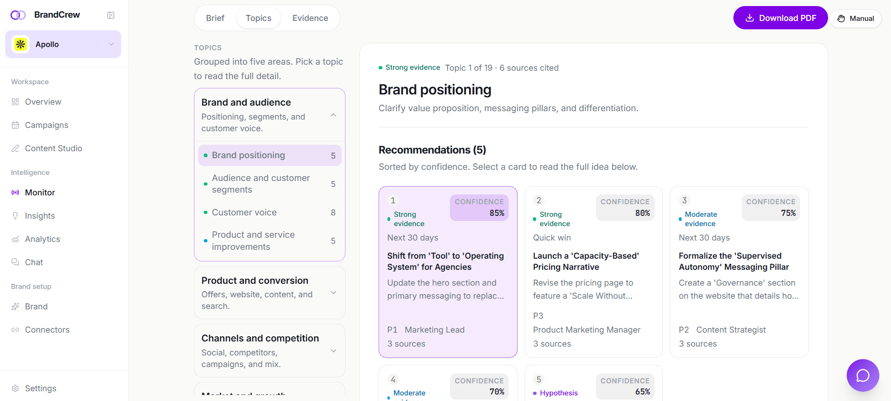
Task: Select the Customer voice topic
Action: click(x=269, y=213)
